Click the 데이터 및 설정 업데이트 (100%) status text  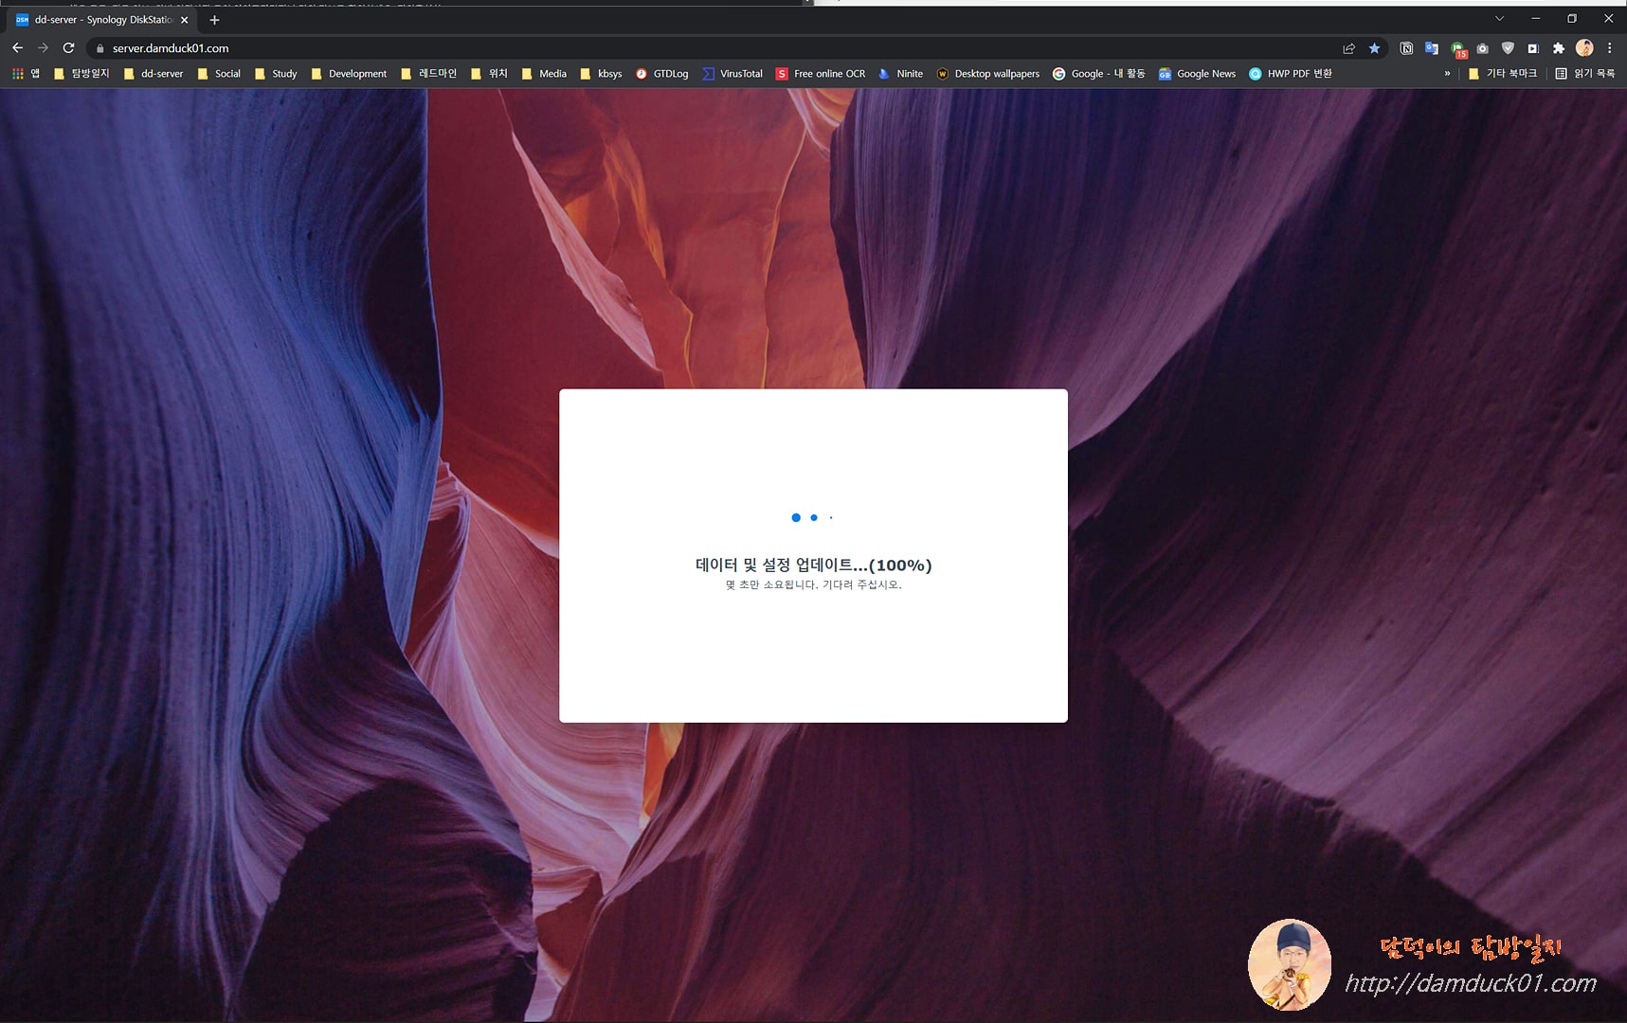[x=813, y=565]
